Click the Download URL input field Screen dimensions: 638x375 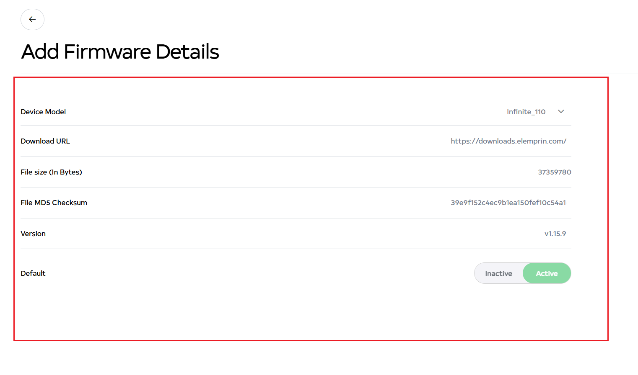pyautogui.click(x=508, y=141)
